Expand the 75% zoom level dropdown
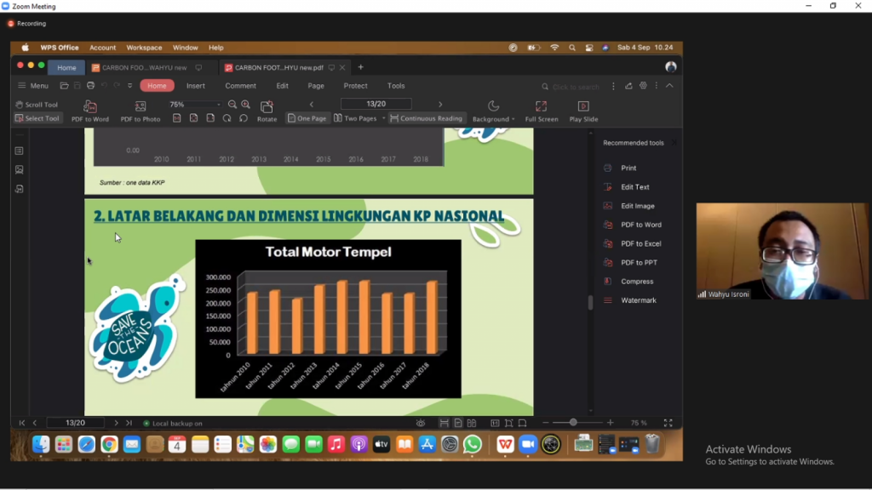Screen dimensions: 872x490 click(219, 105)
